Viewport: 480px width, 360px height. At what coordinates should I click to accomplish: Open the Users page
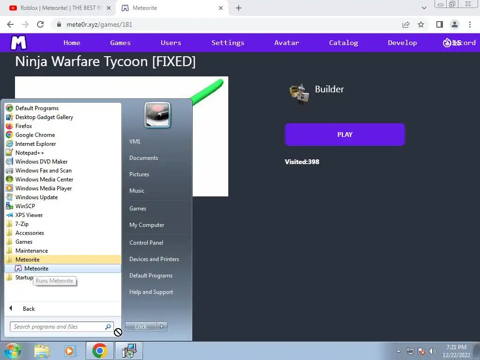pos(171,43)
